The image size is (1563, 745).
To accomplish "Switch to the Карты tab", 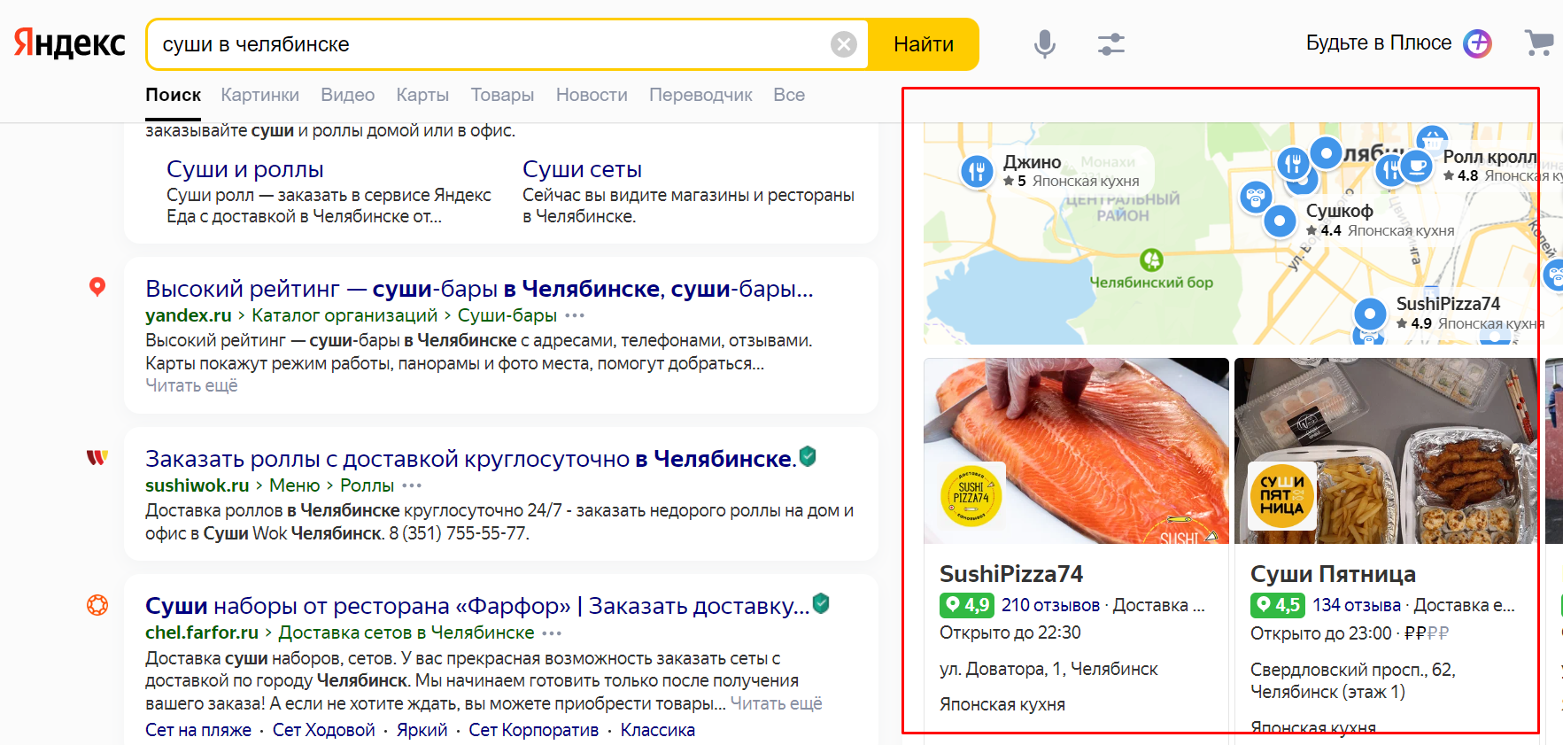I will (x=422, y=95).
